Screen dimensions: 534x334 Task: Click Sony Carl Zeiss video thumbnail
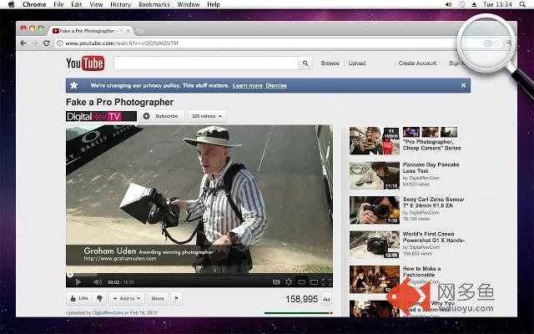(375, 210)
